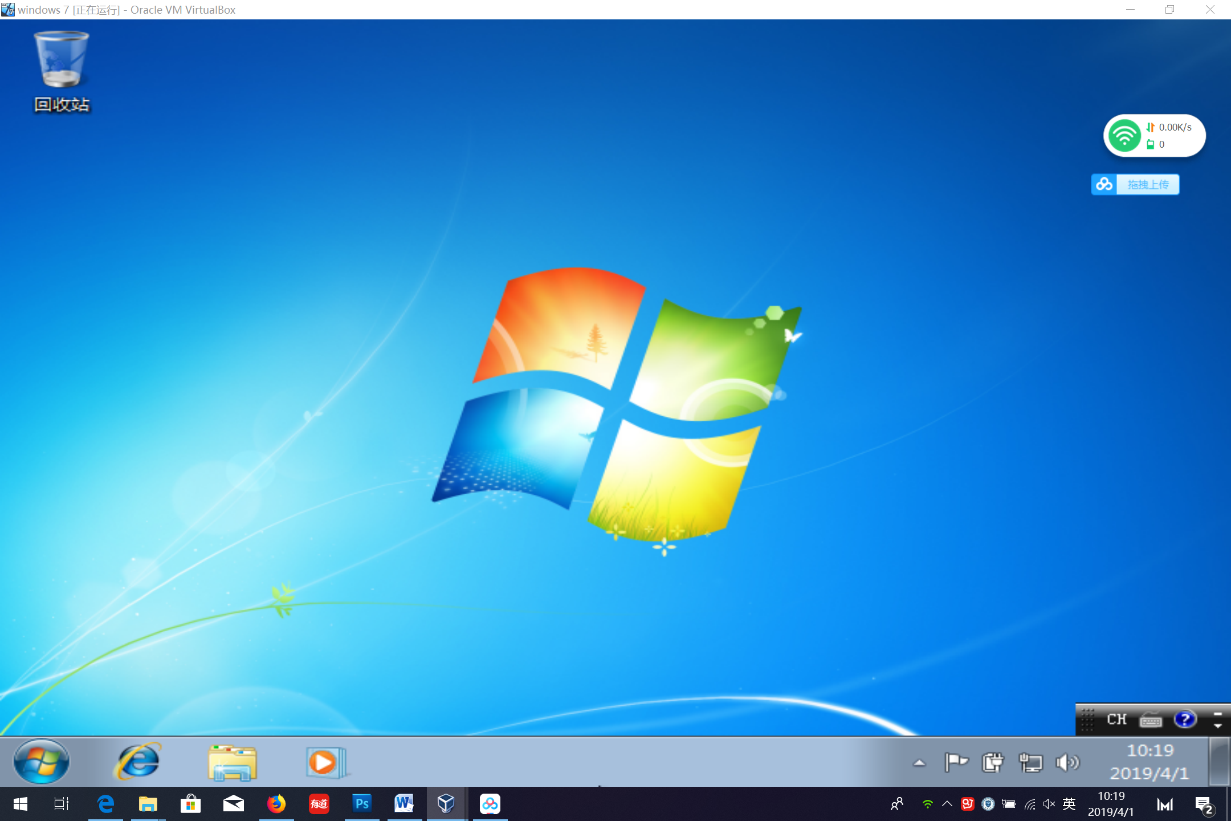The width and height of the screenshot is (1231, 821).
Task: Click the Baidu cloud logo on upload widget
Action: [x=1104, y=185]
